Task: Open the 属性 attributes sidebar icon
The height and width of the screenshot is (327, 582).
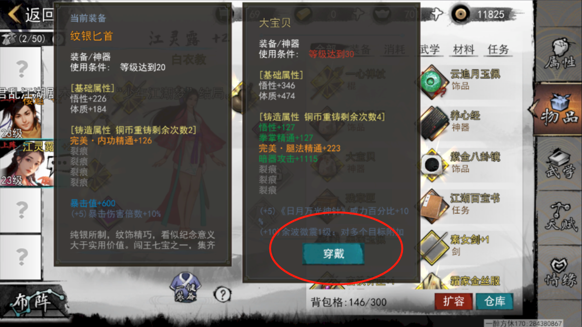Action: coord(560,55)
